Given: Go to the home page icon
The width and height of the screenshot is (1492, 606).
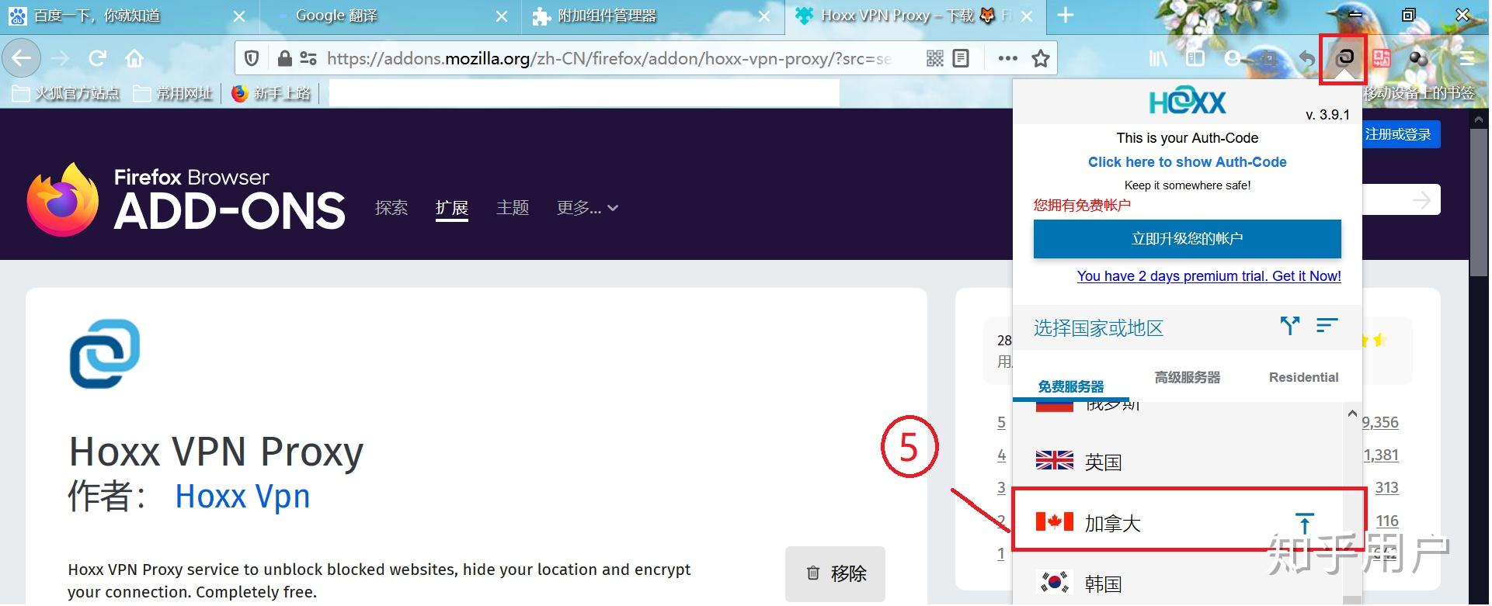Looking at the screenshot, I should [134, 58].
